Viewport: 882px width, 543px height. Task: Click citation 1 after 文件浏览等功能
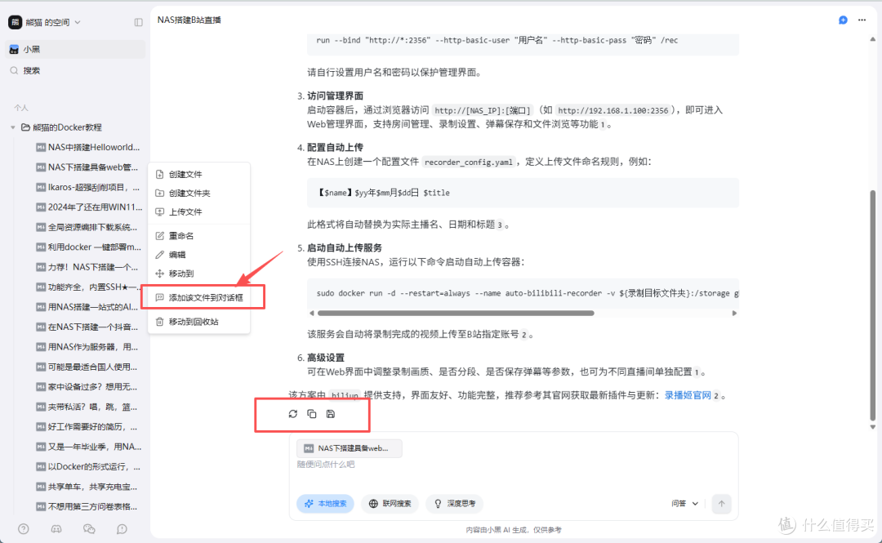click(603, 125)
